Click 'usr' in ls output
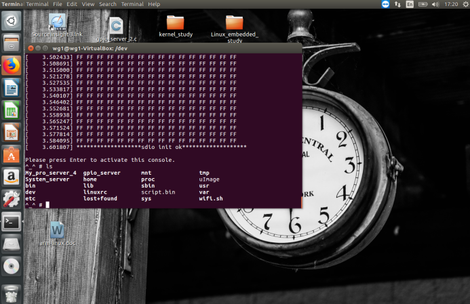This screenshot has height=304, width=470. point(204,186)
